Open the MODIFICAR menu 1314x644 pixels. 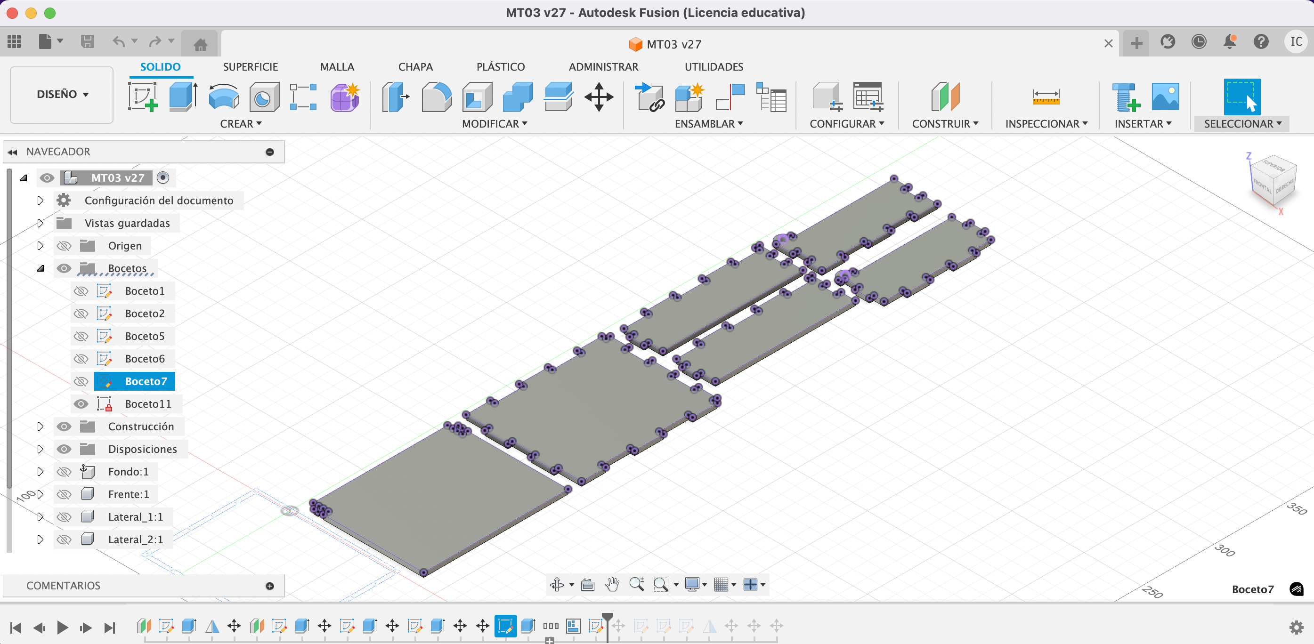point(494,124)
